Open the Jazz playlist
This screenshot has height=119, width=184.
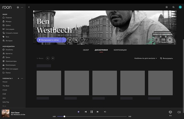tap(4, 98)
